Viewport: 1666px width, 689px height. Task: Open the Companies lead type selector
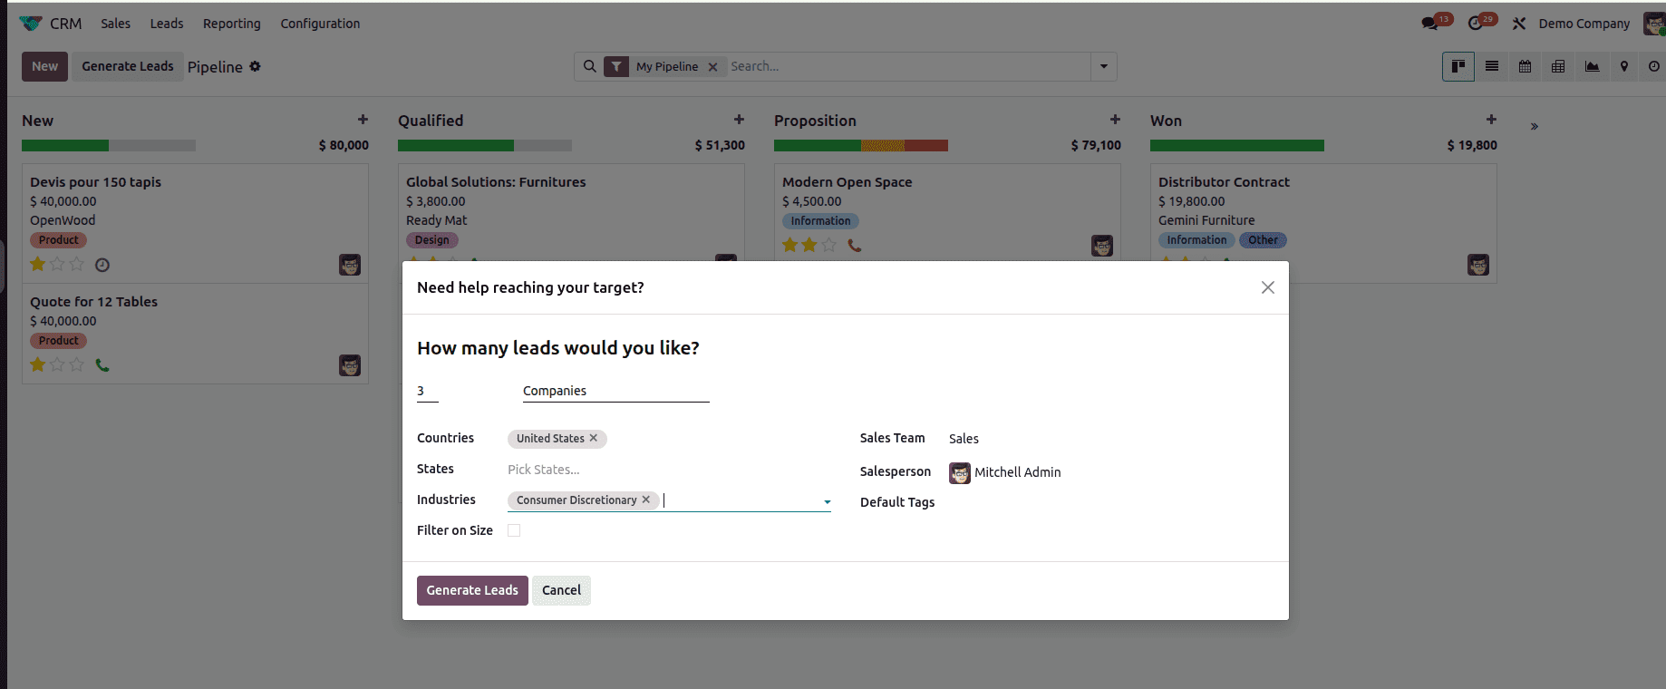615,391
